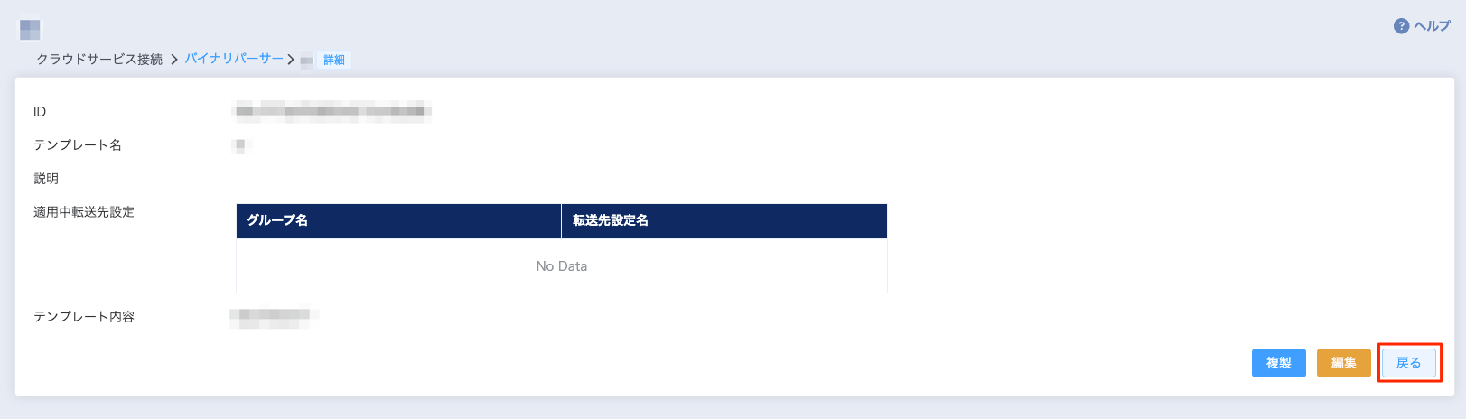Select the blurred ID value
Image resolution: width=1466 pixels, height=419 pixels.
pyautogui.click(x=331, y=112)
